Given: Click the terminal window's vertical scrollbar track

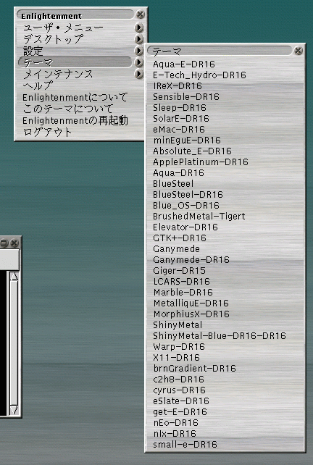Looking at the screenshot, I should (x=14, y=343).
